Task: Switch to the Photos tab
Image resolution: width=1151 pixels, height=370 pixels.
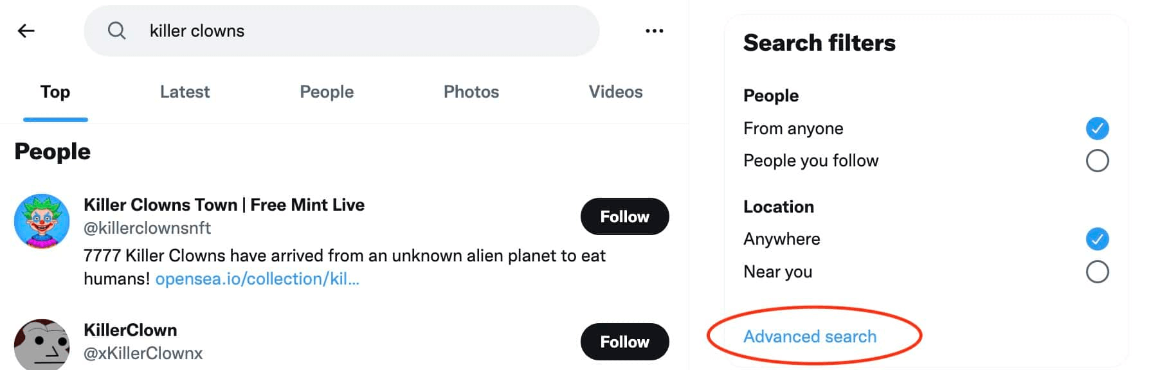Action: pos(471,92)
